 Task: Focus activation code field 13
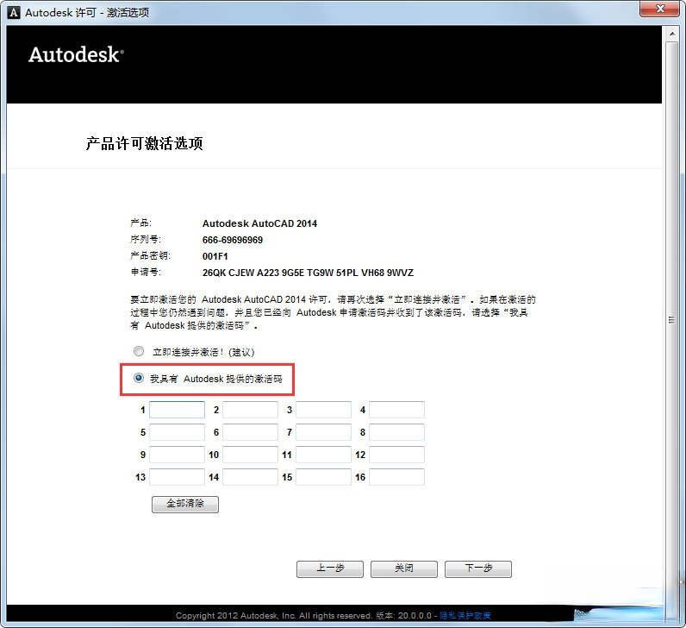click(177, 477)
